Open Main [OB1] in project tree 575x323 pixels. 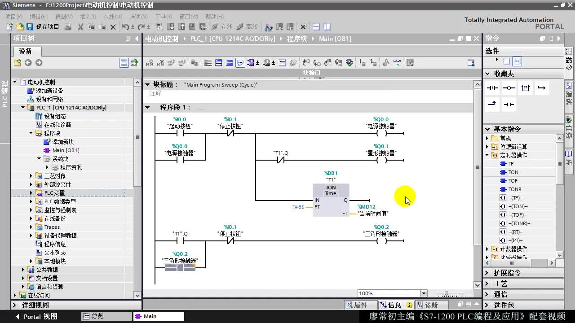click(66, 150)
